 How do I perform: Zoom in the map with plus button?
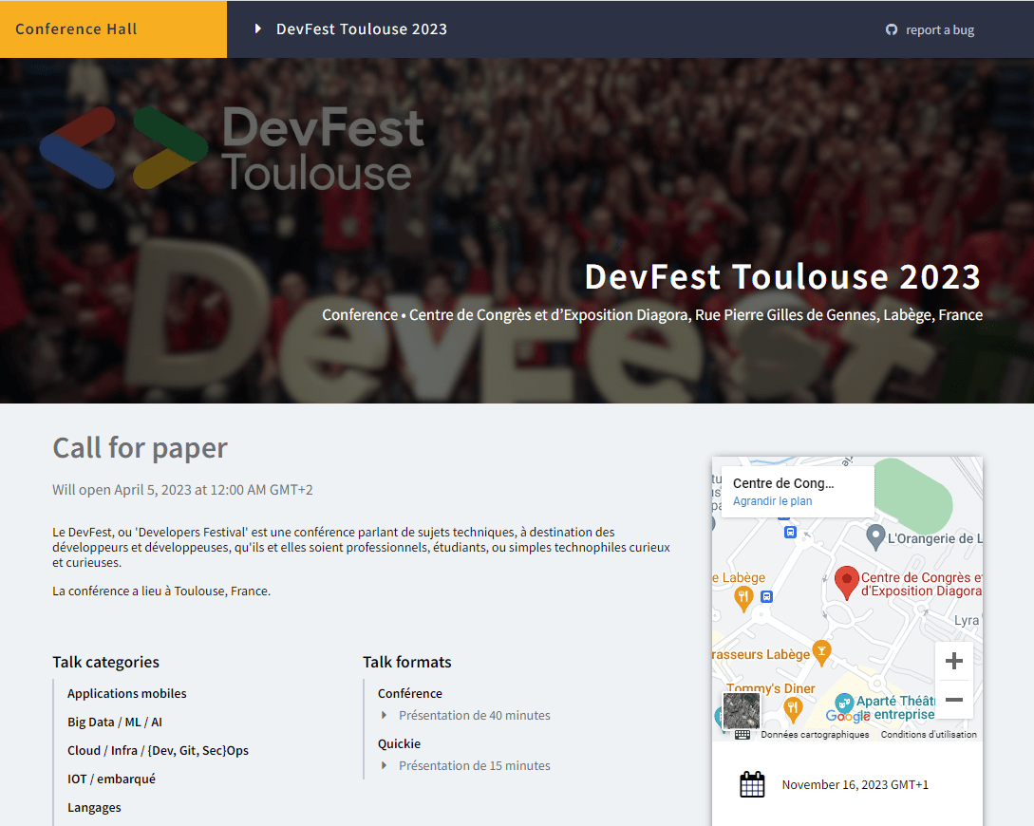point(953,661)
